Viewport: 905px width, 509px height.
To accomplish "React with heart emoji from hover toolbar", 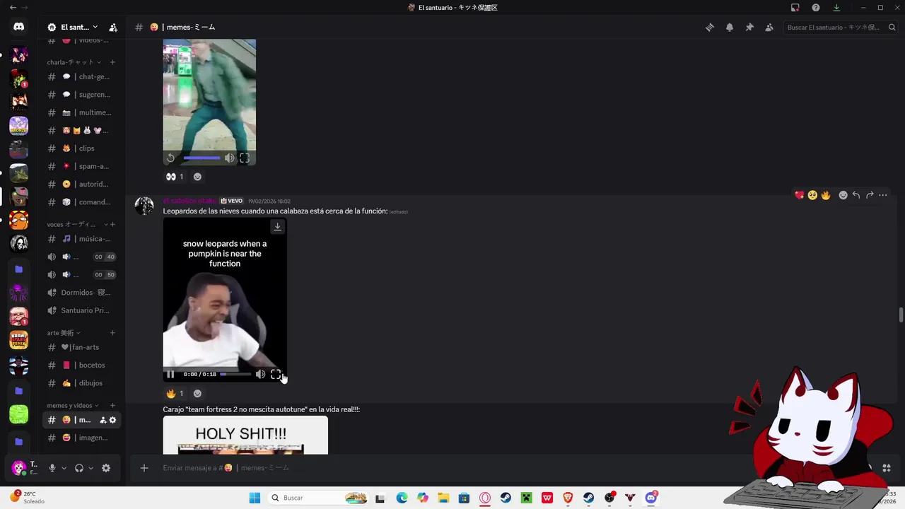I will pos(800,195).
